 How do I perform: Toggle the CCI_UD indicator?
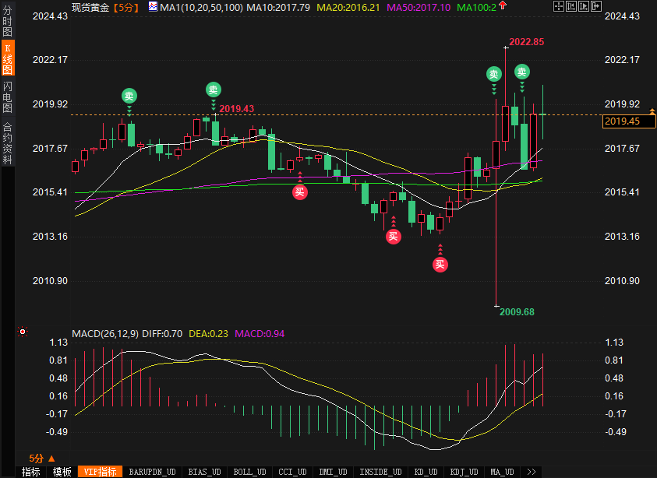pyautogui.click(x=292, y=472)
